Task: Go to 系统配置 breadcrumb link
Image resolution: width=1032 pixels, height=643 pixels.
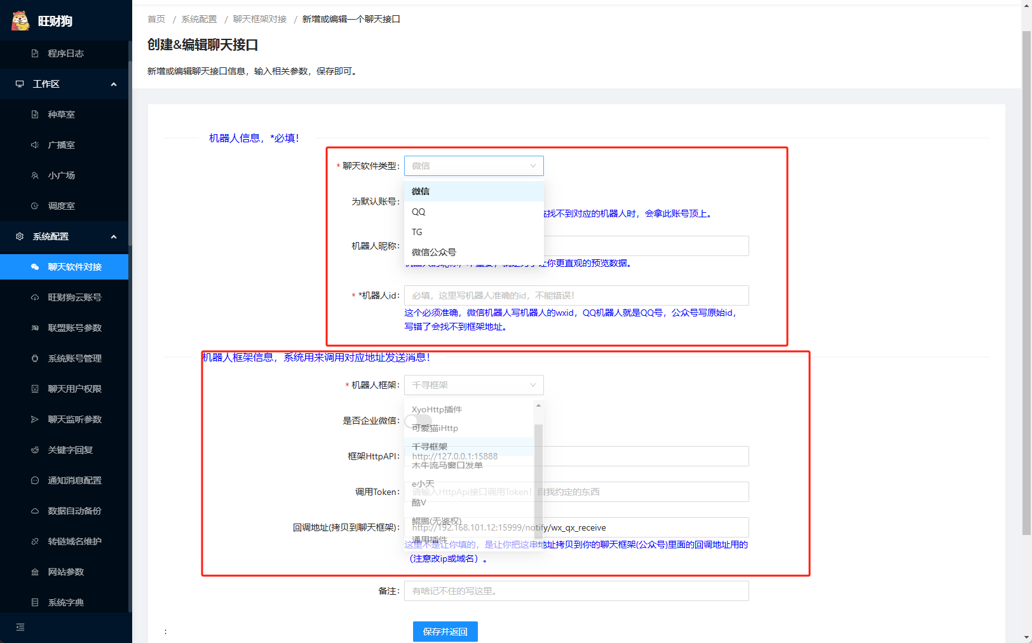Action: [199, 19]
